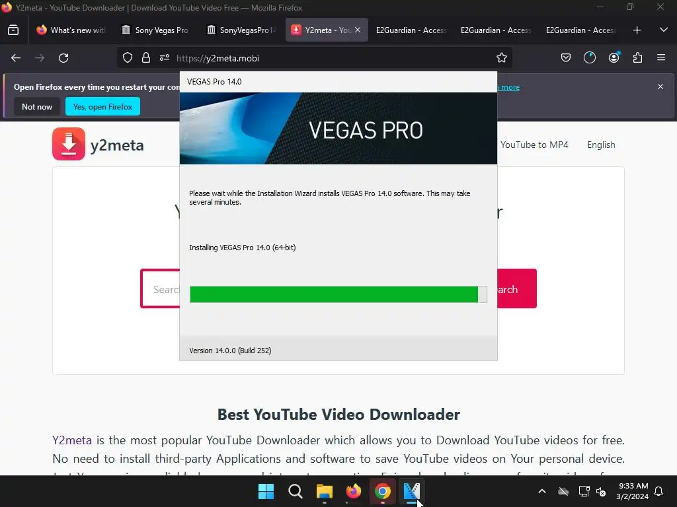Open the notification bell icon
The height and width of the screenshot is (507, 677).
pyautogui.click(x=659, y=491)
